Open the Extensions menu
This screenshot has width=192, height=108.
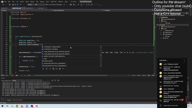tap(54, 1)
